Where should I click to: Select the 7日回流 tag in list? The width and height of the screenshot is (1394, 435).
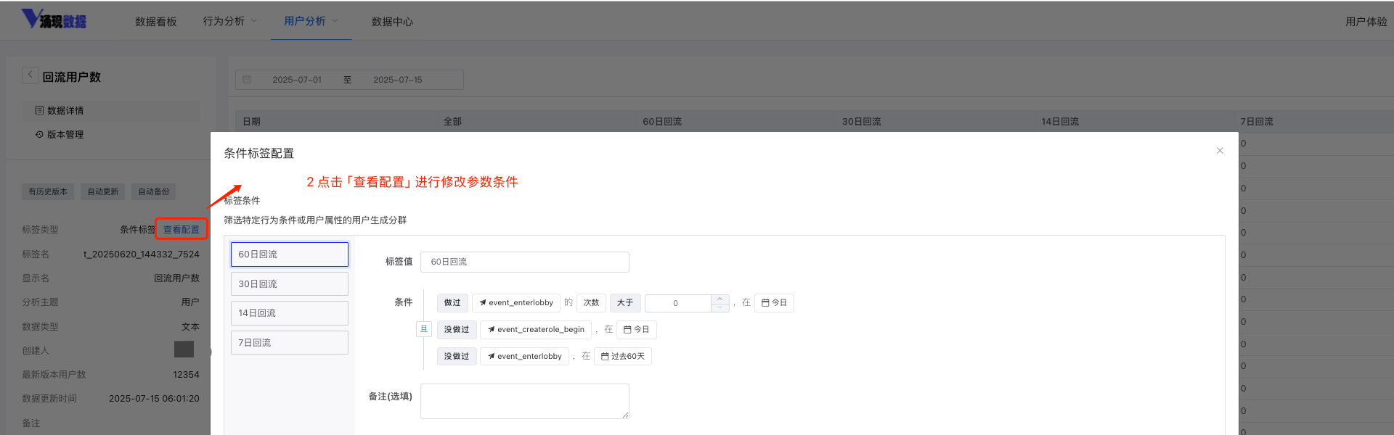[290, 342]
